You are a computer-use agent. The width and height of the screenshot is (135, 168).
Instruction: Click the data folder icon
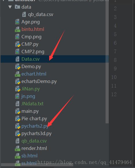17,7
